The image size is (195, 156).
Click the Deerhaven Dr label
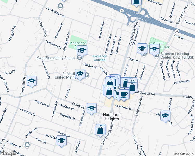pyautogui.click(x=59, y=30)
